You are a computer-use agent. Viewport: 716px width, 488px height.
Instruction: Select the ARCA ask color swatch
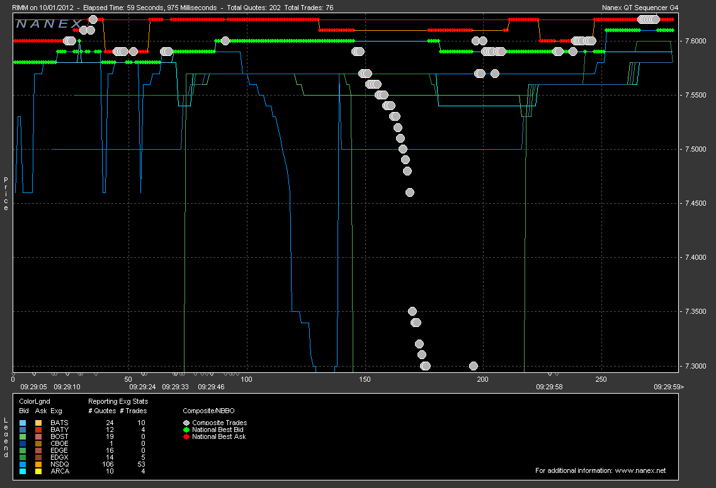coord(38,471)
